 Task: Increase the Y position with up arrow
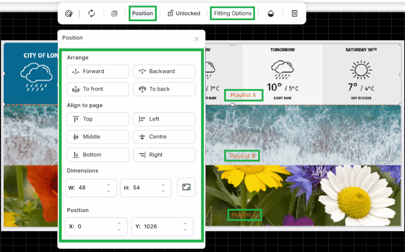[185, 224]
